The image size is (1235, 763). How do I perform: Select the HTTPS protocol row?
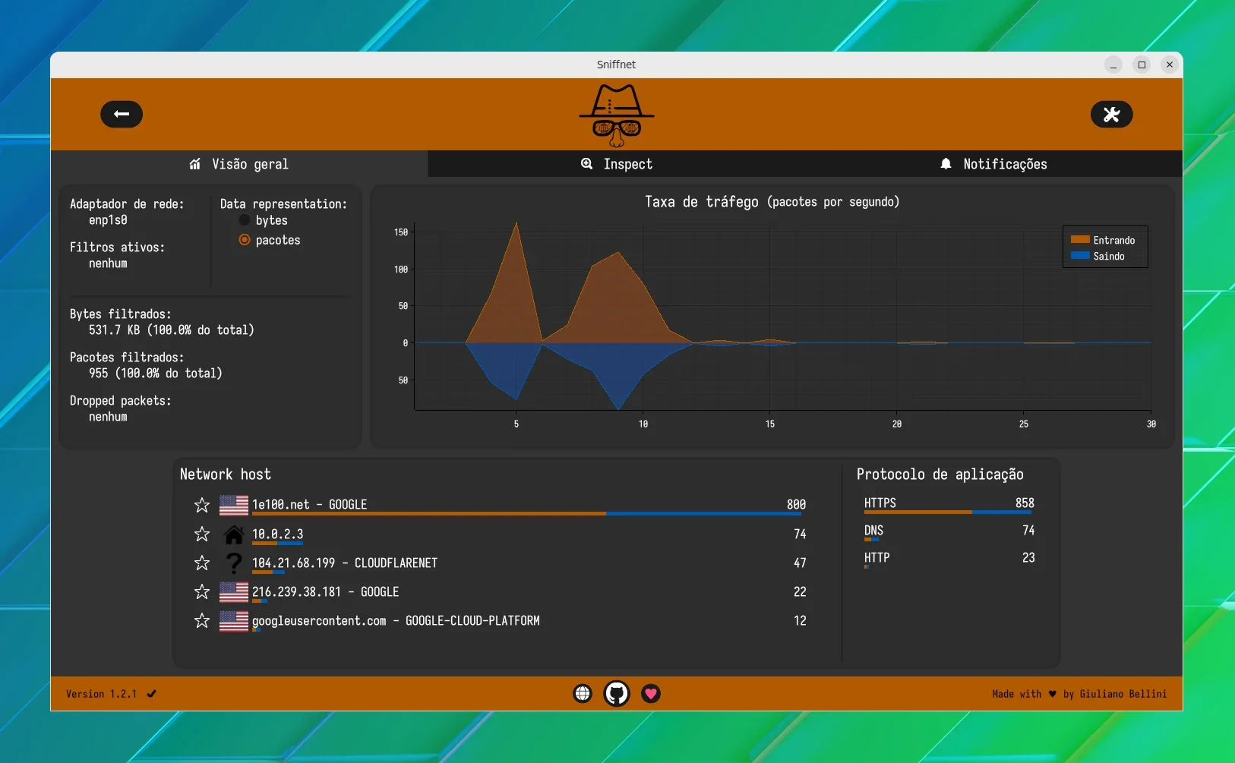(949, 505)
